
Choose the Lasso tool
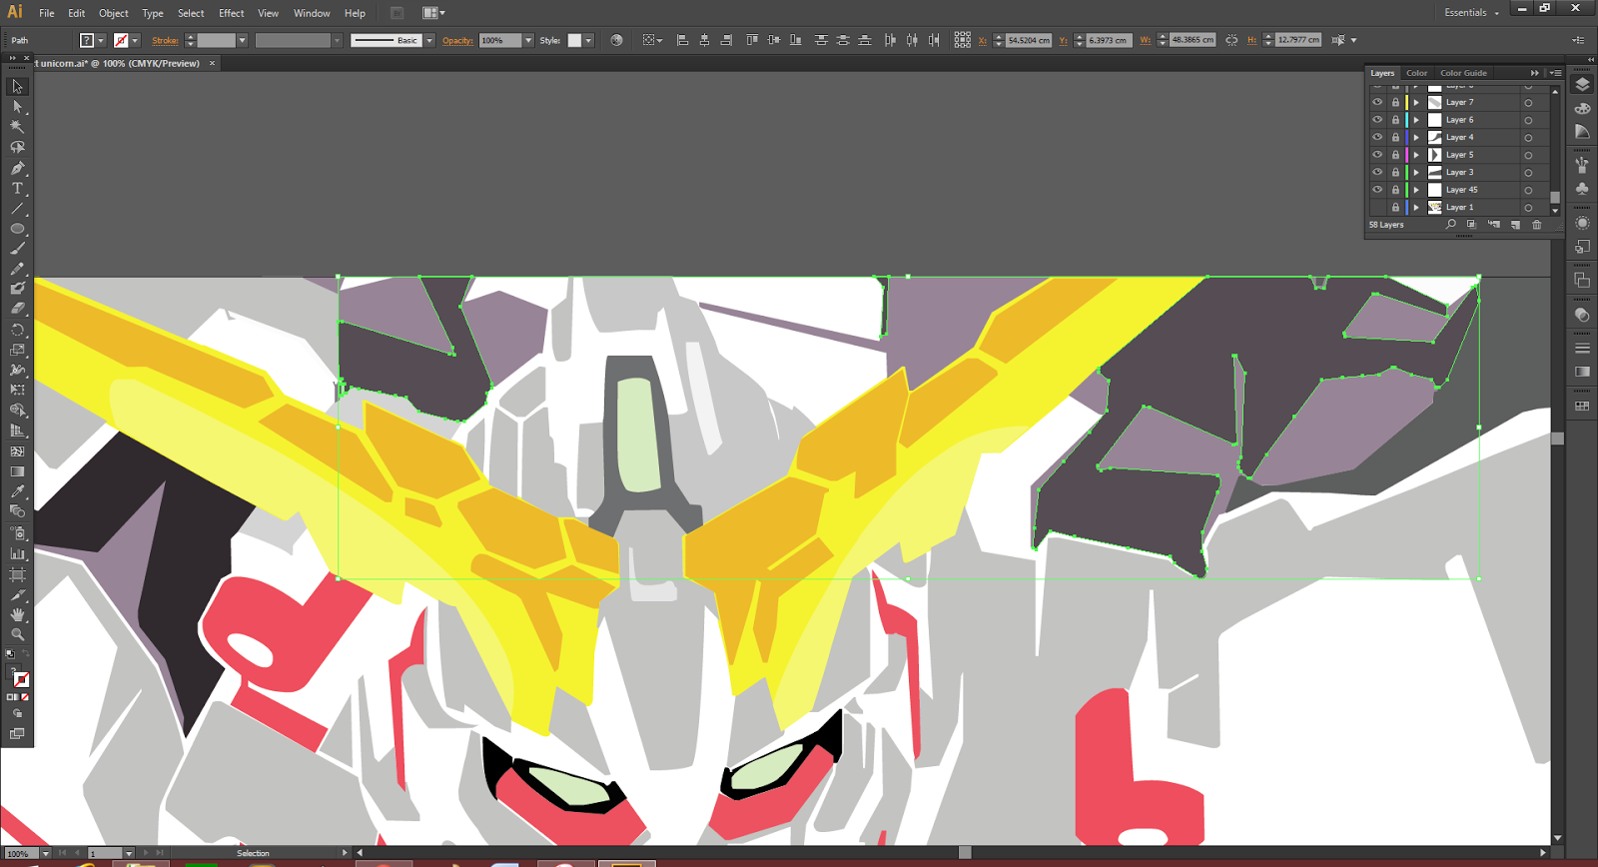[x=17, y=148]
